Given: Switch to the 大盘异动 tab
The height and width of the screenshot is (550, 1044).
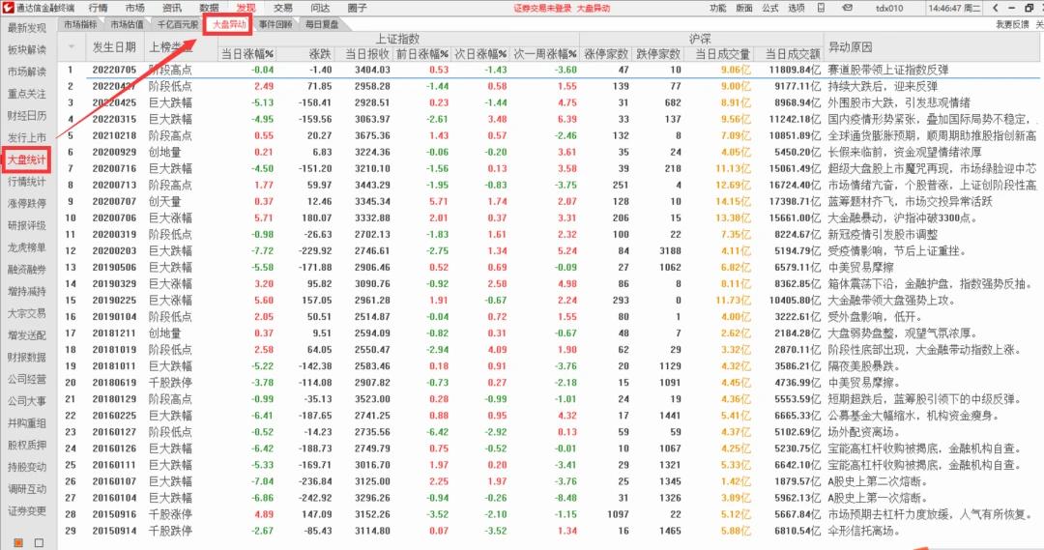Looking at the screenshot, I should coord(229,24).
